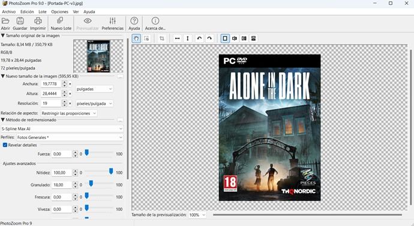
Task: Decrease Altura with the down stepper arrow
Action: coord(64,95)
